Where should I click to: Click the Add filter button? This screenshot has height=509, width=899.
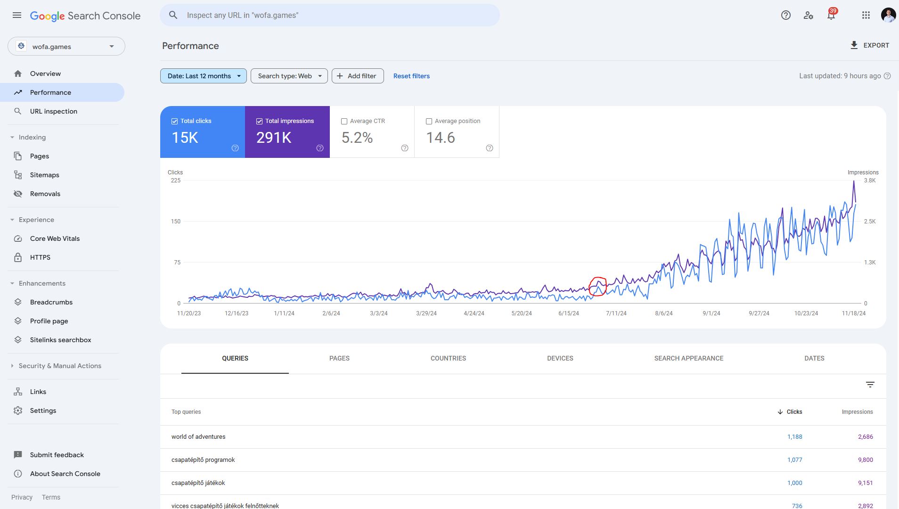click(358, 76)
